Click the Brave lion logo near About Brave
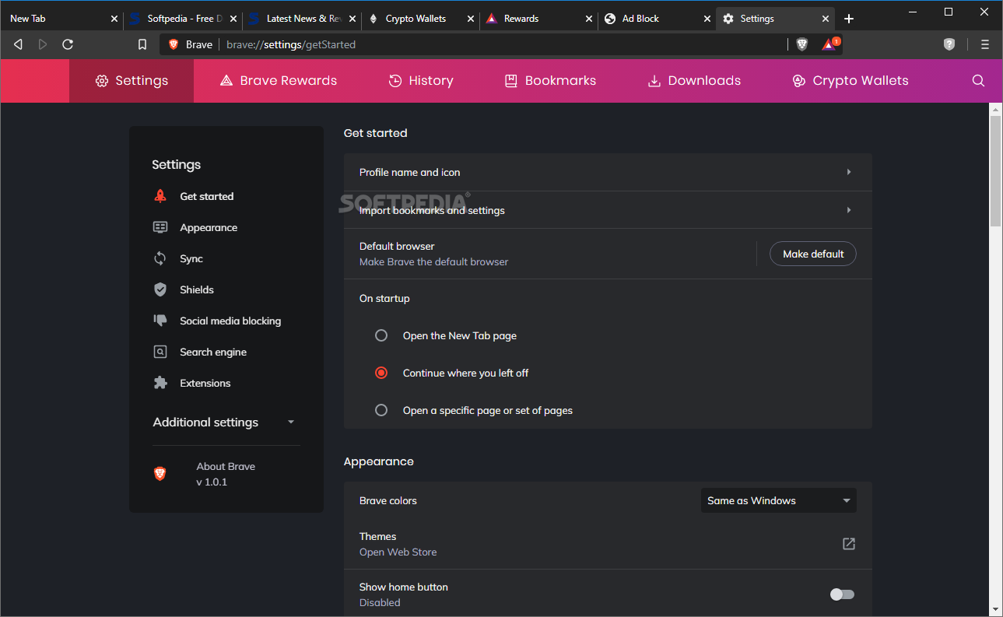Image resolution: width=1003 pixels, height=617 pixels. pyautogui.click(x=160, y=473)
